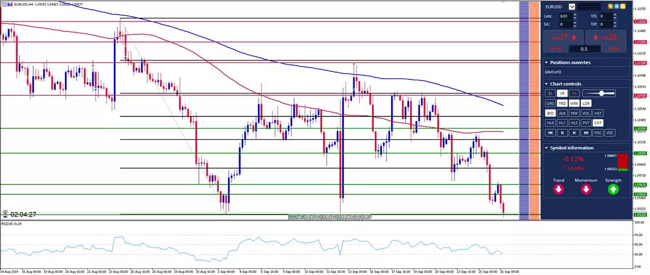Click the yellow duplicate icon in panel header
650x275 pixels.
pyautogui.click(x=610, y=6)
